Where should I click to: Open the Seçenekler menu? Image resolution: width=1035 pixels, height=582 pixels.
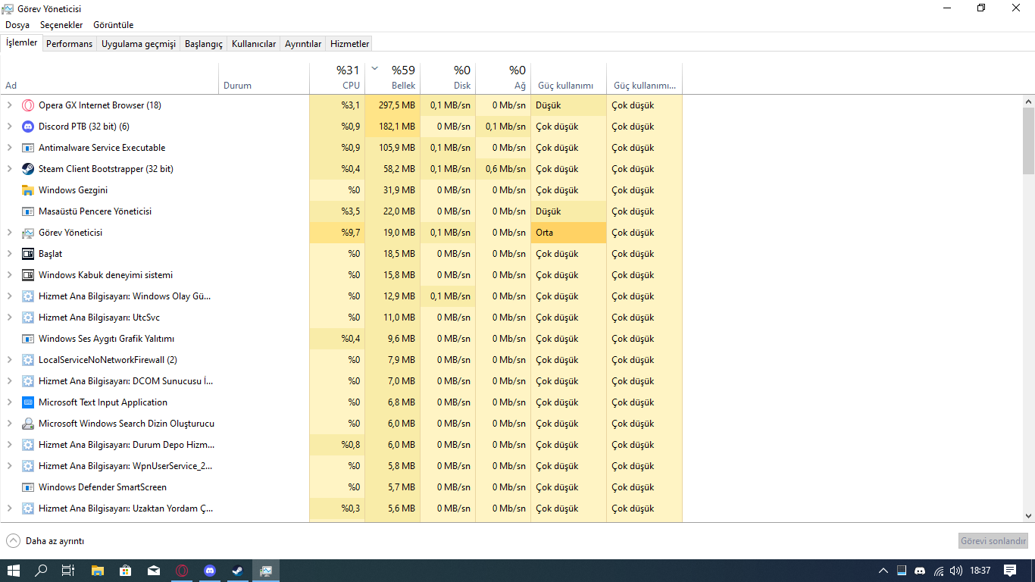tap(61, 25)
